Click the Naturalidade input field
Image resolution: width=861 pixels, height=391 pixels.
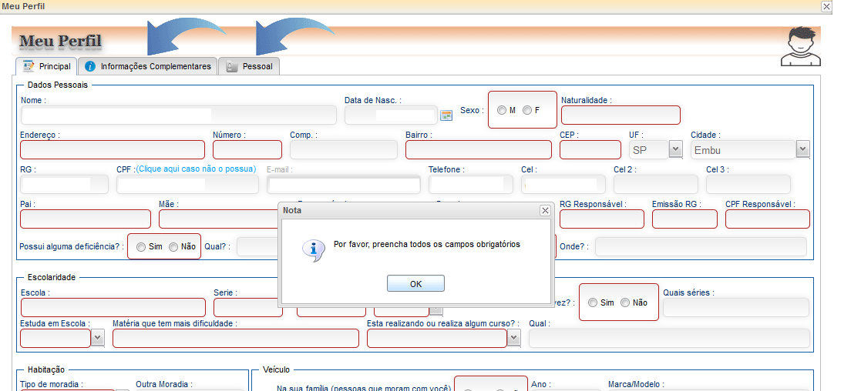point(621,115)
